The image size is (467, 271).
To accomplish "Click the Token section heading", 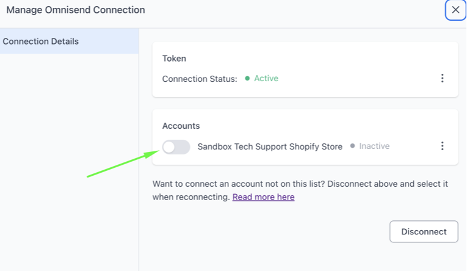I will 174,59.
